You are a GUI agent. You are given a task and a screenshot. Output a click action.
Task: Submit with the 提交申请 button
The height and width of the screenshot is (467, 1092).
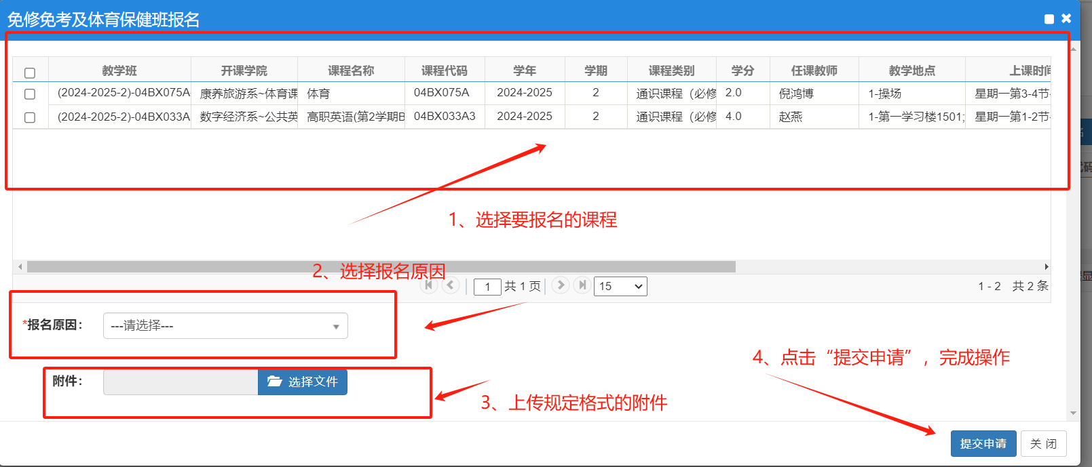tap(983, 444)
